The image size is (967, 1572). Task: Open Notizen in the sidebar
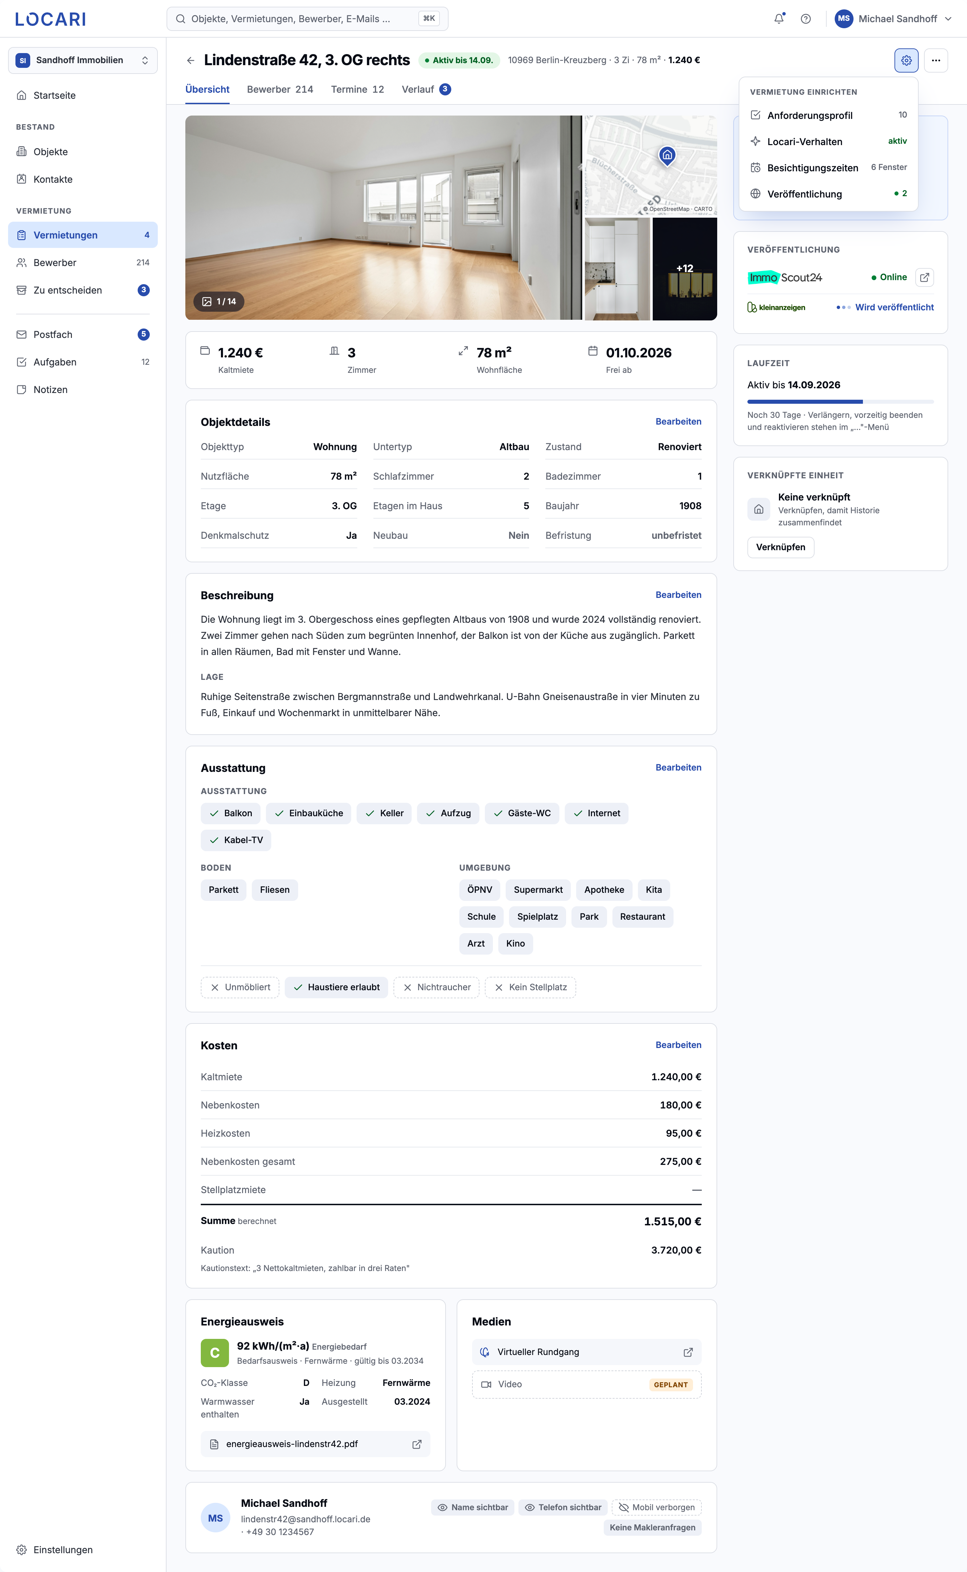click(x=83, y=390)
